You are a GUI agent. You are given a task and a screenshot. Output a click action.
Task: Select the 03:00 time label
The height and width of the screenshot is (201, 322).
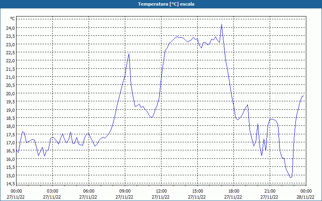pyautogui.click(x=53, y=191)
